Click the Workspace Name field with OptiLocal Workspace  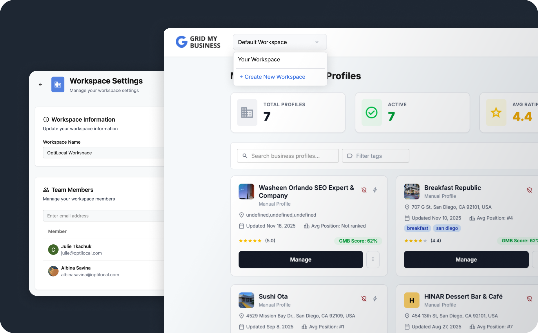[103, 153]
